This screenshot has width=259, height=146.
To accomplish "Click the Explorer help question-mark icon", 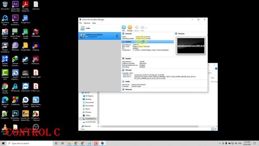I will (216, 69).
